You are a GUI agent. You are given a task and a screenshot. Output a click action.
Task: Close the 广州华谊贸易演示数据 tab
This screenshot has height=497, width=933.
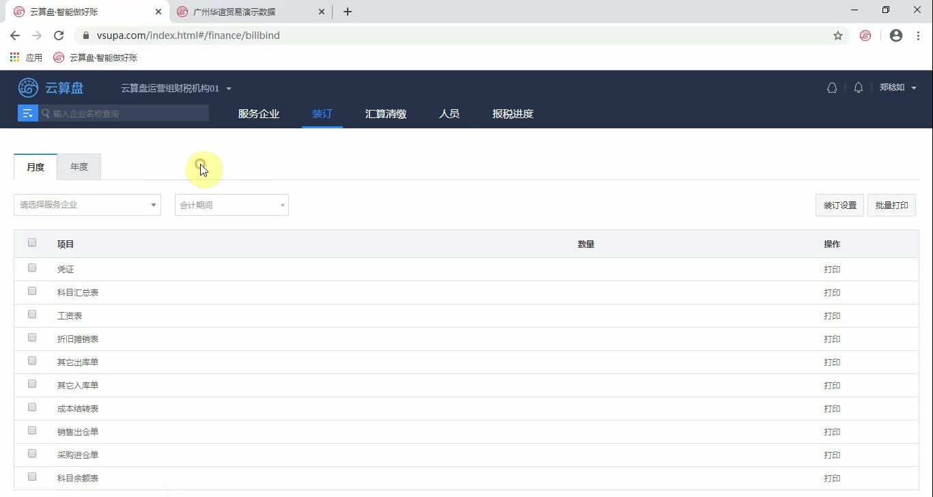tap(322, 12)
